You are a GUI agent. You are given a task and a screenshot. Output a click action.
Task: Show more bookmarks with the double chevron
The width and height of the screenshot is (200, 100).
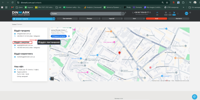coord(183,7)
